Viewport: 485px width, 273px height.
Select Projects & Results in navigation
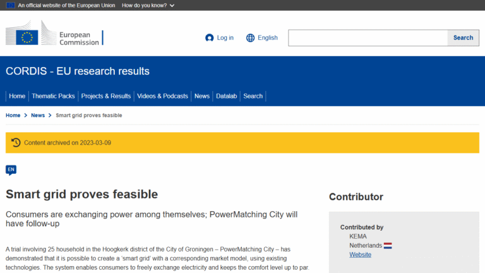pos(106,96)
